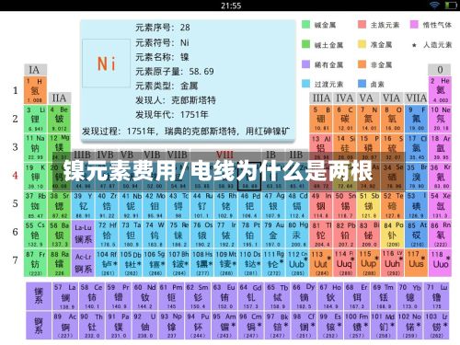Select the IIIA group header
The width and height of the screenshot is (460, 345).
(321, 98)
